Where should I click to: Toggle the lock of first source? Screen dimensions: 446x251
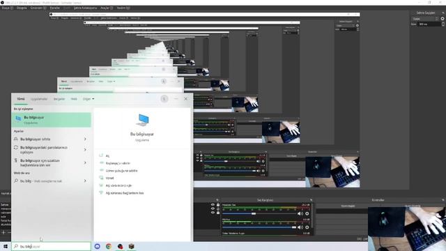click(x=218, y=204)
